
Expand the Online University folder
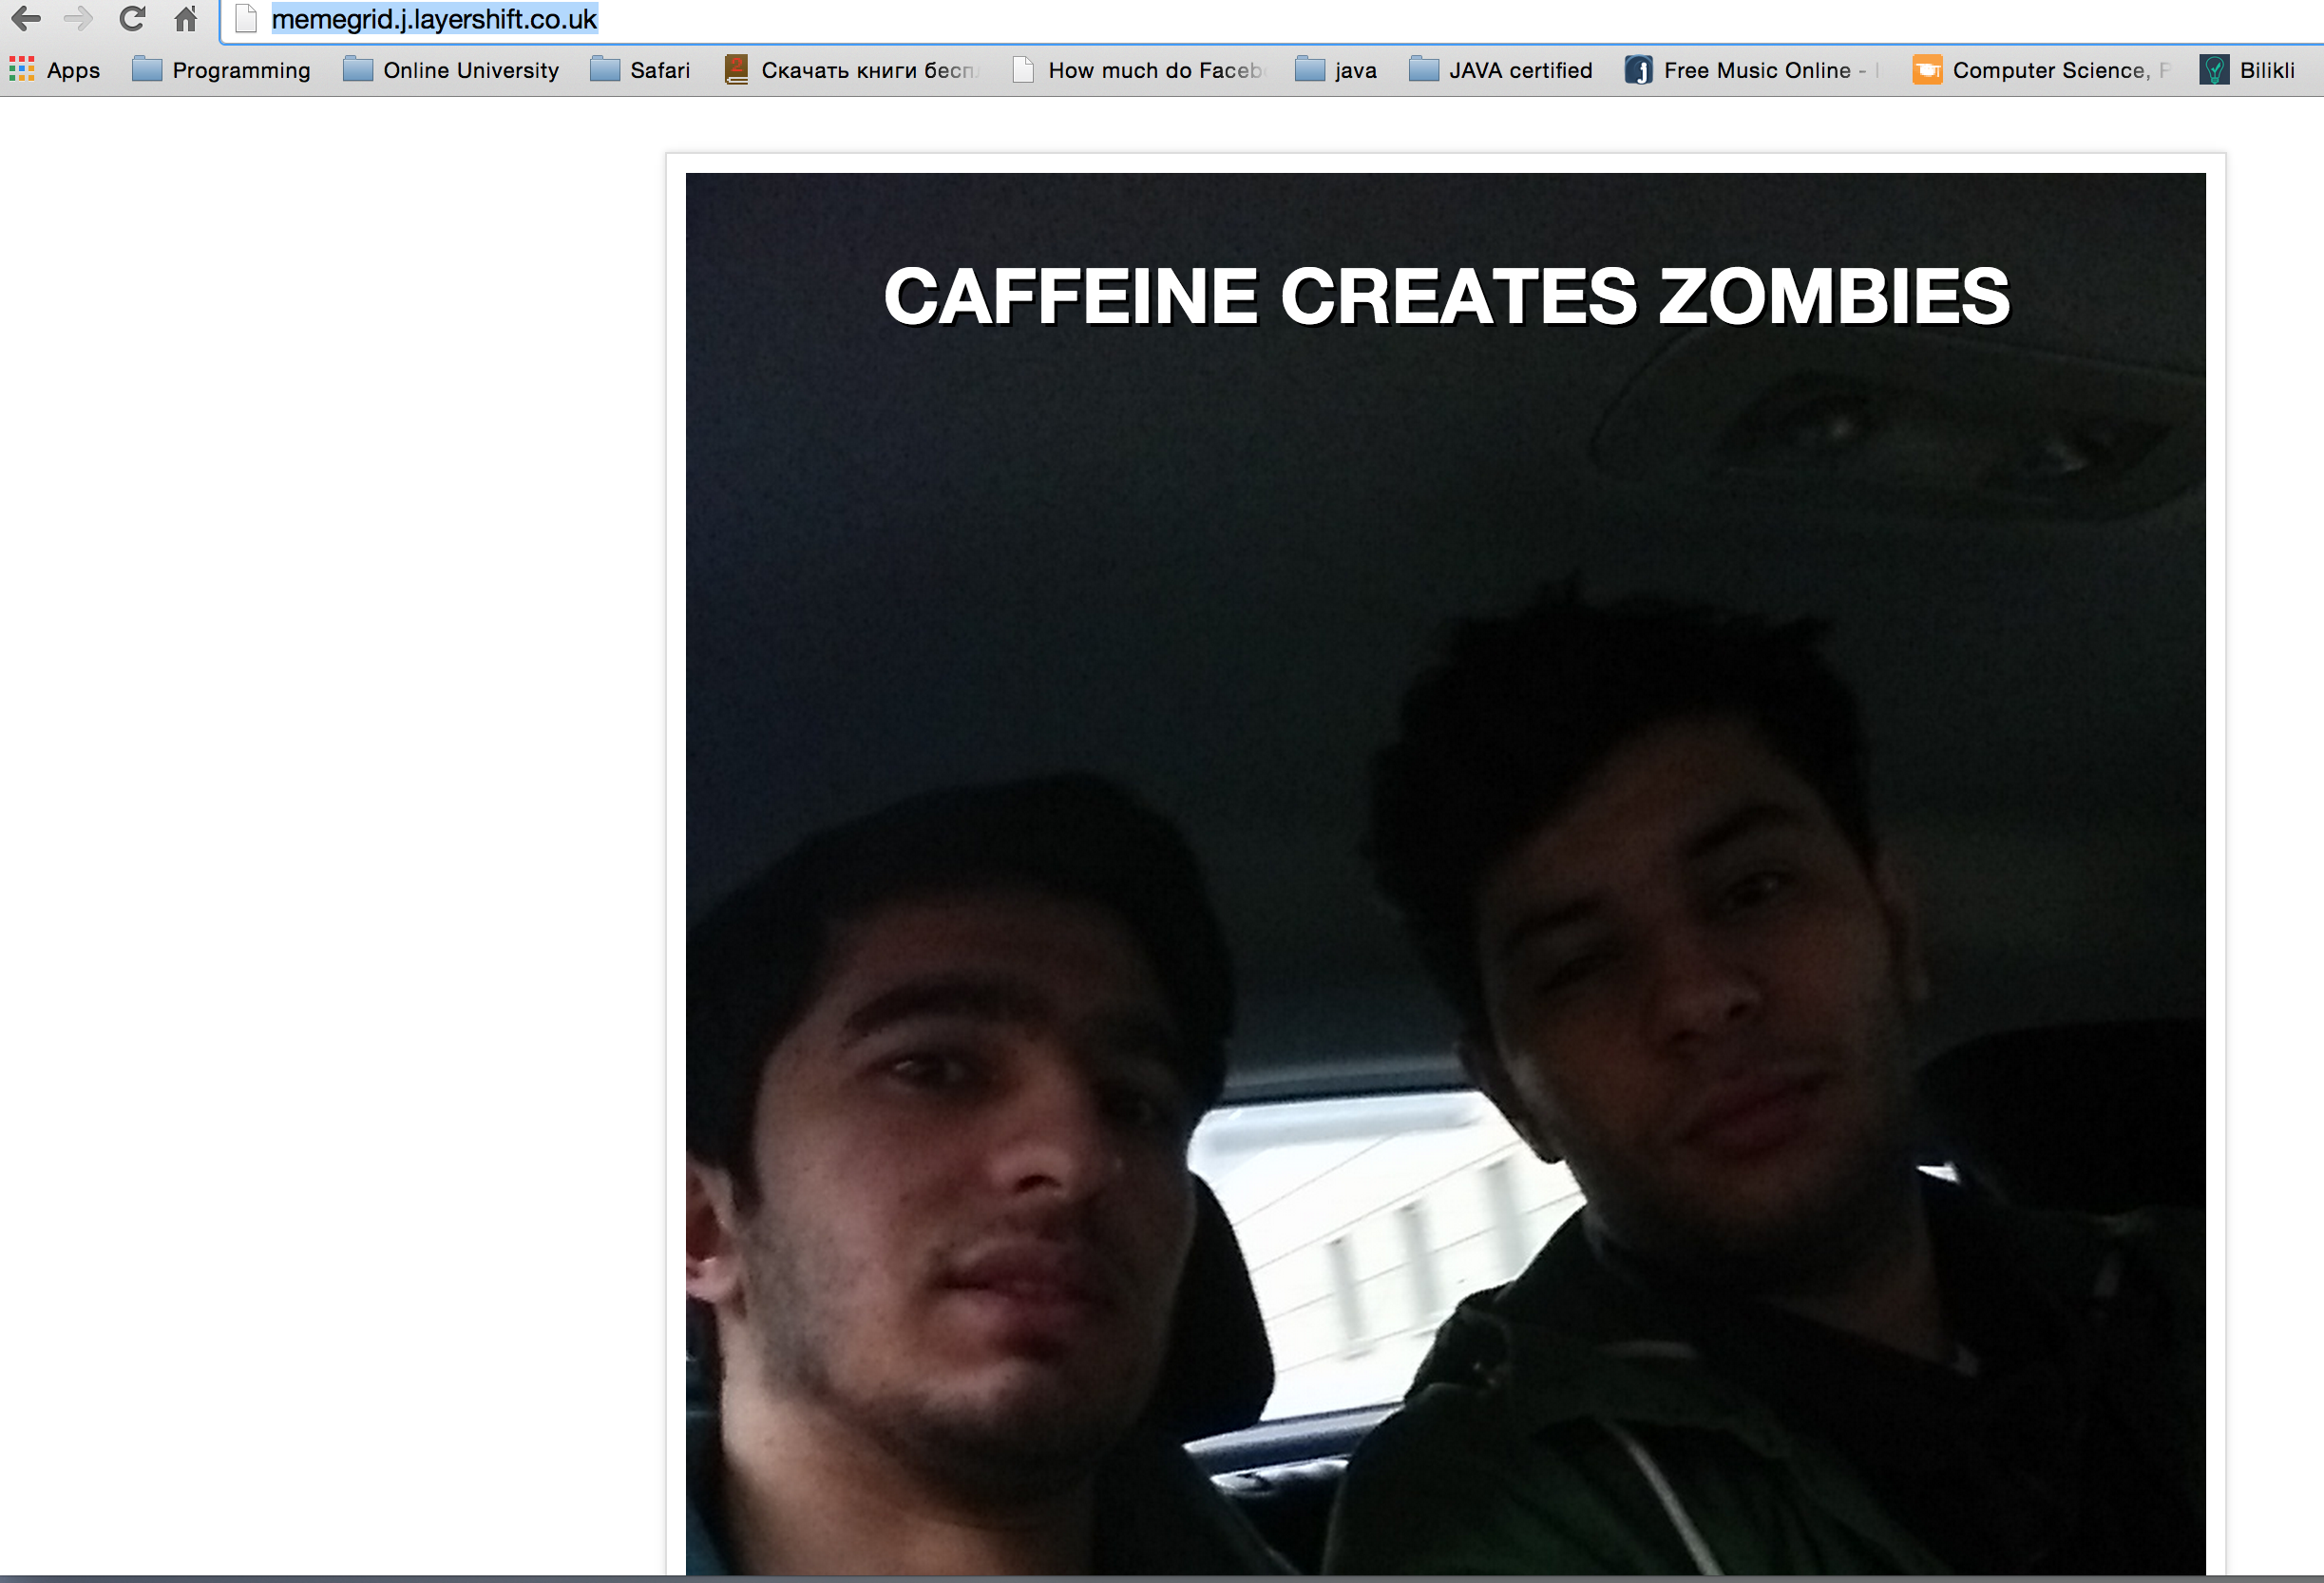451,70
